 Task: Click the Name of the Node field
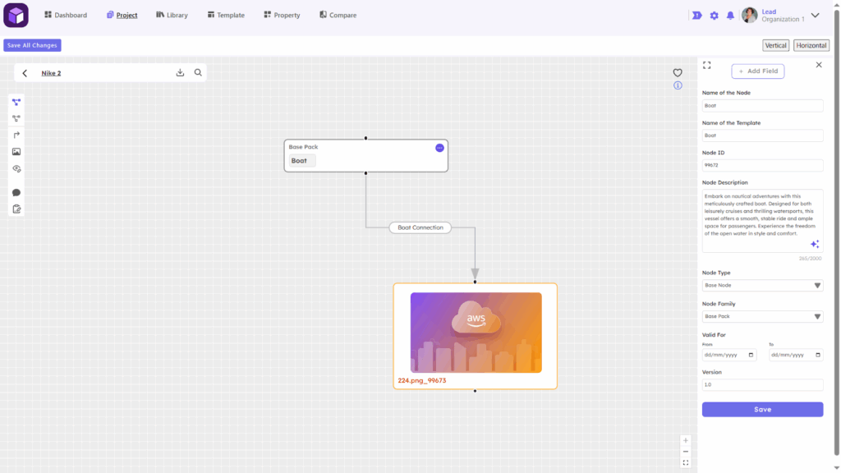762,106
